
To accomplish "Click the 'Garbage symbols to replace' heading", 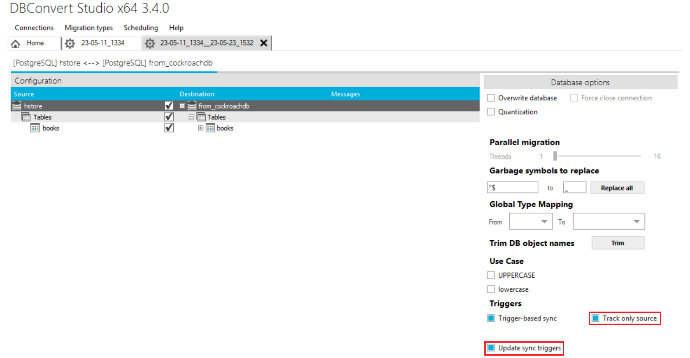I will [544, 171].
